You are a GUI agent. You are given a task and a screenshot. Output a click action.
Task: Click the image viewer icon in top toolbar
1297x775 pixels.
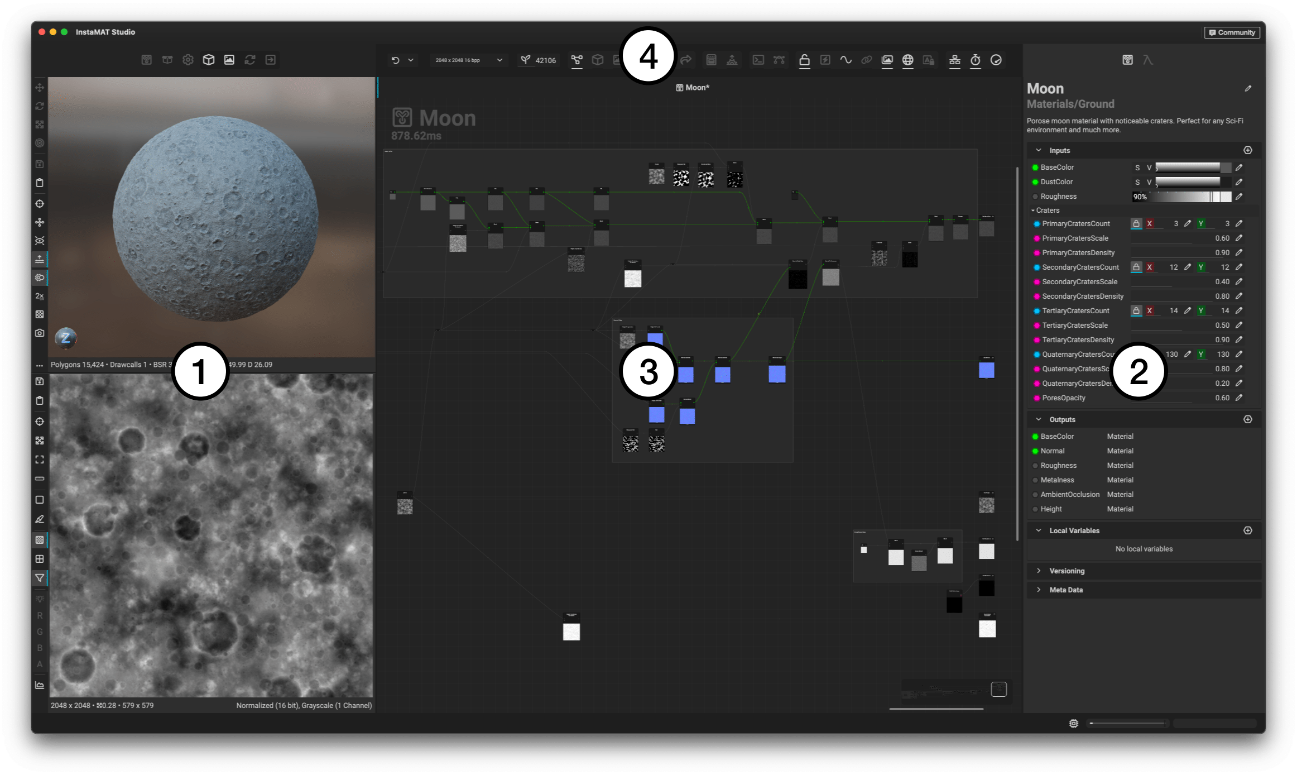(x=229, y=60)
